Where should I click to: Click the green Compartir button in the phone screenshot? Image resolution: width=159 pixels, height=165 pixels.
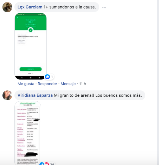31,69
